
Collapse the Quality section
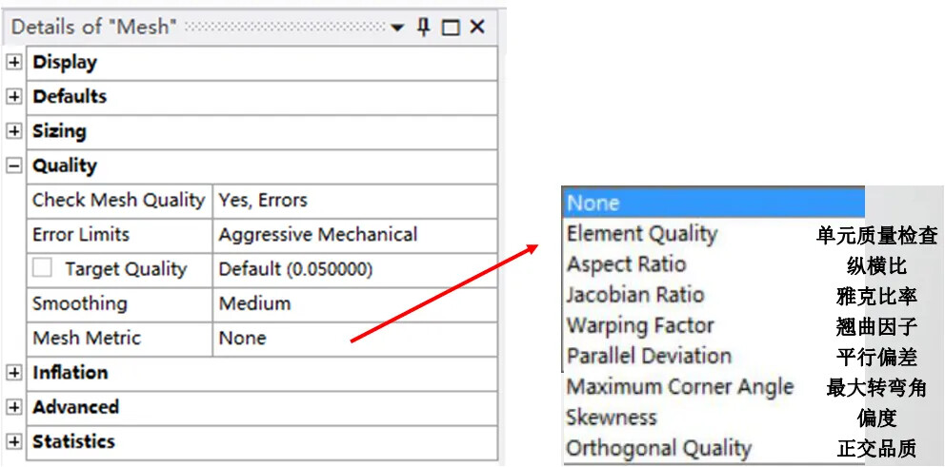tap(14, 165)
